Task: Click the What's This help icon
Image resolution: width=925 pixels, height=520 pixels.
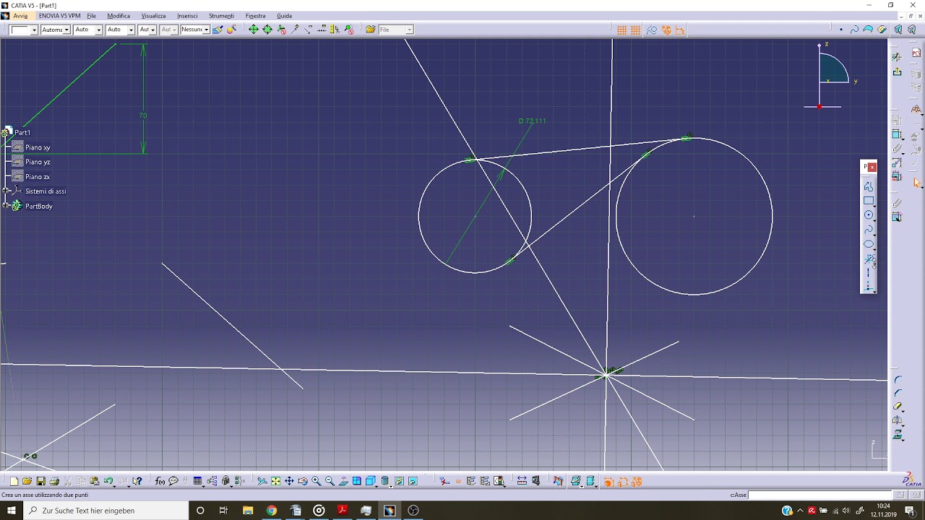Action: (137, 481)
